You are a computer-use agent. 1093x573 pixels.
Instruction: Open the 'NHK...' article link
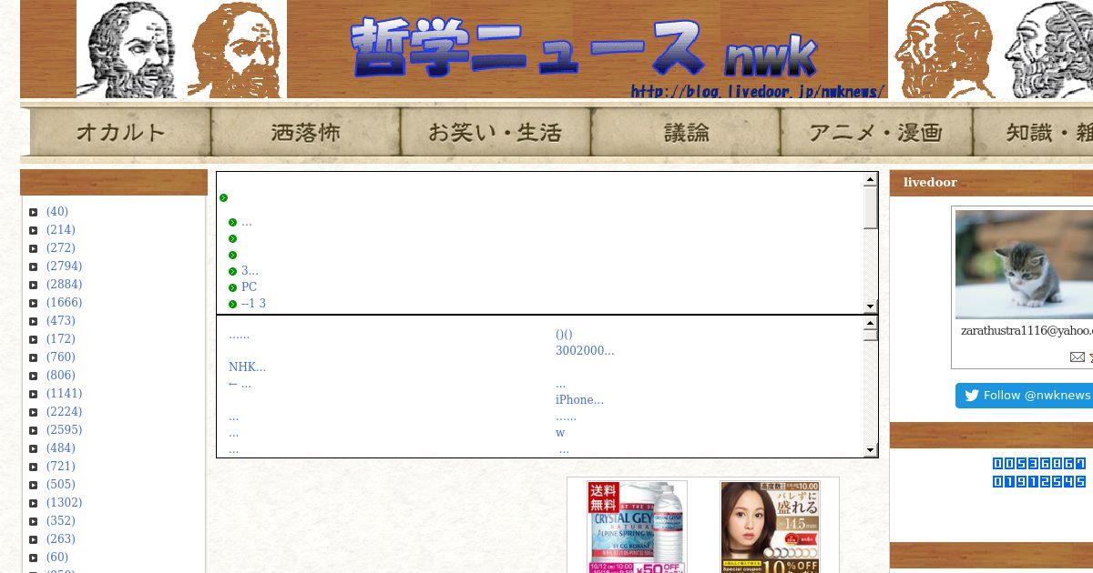point(247,367)
